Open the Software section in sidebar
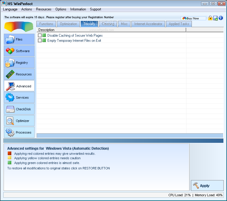The image size is (227, 201). point(19,51)
